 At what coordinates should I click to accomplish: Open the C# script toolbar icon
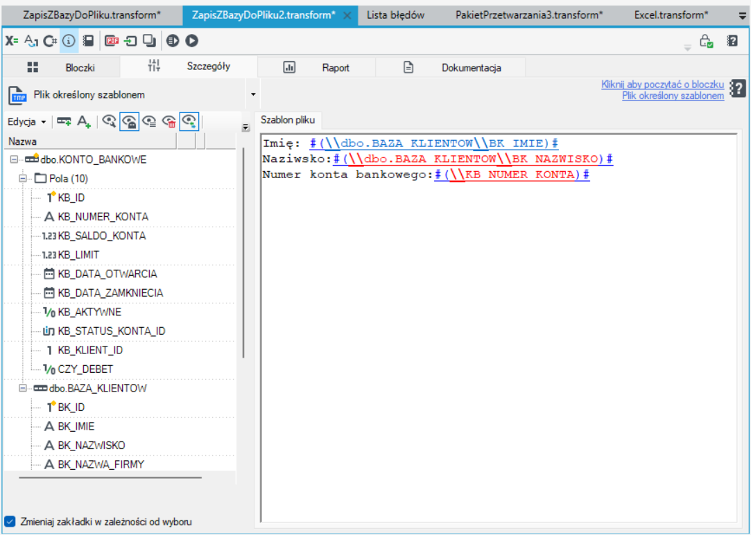tap(50, 41)
